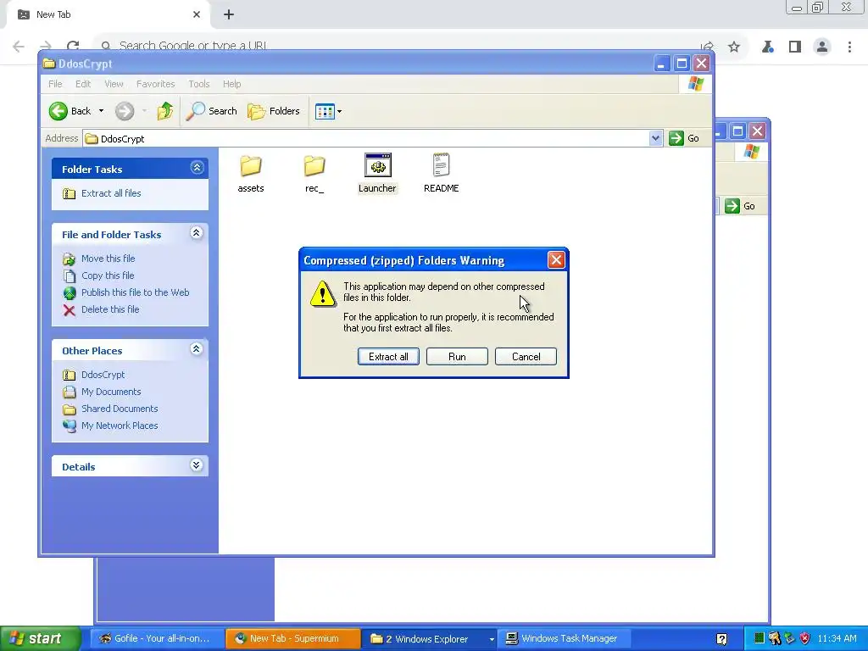Click the Go button in DdosCrypt window
Viewport: 868px width, 651px height.
[x=684, y=138]
